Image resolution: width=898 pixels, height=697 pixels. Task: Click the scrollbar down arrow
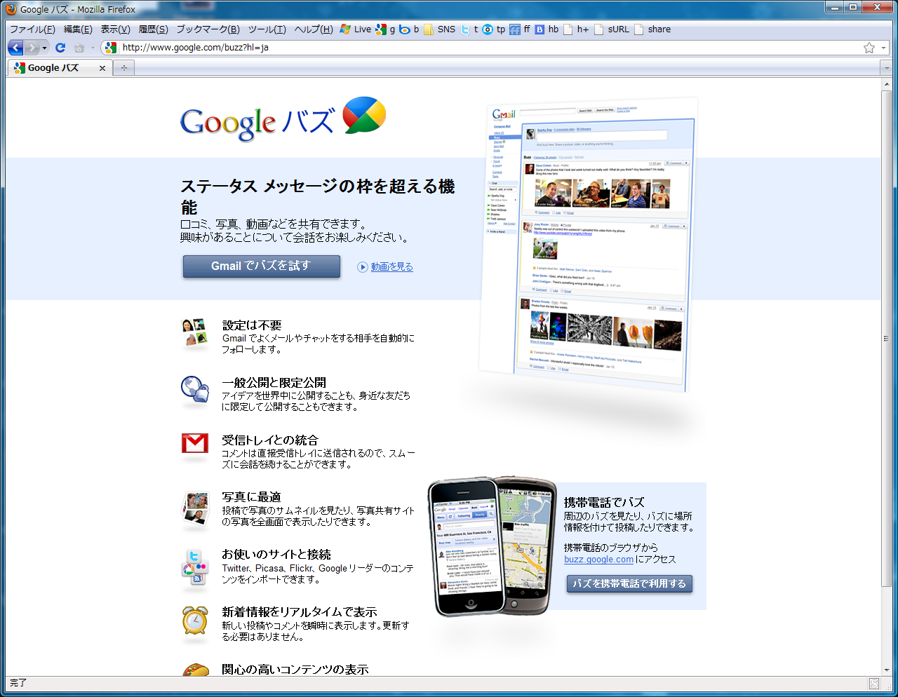(886, 670)
